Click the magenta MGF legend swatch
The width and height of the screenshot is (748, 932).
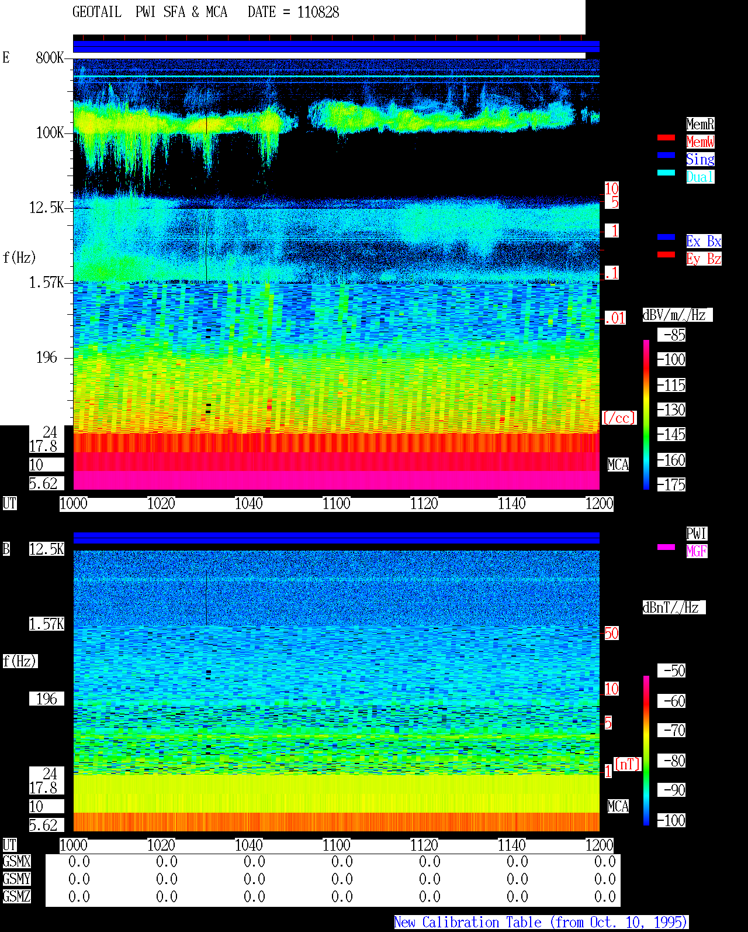coord(666,547)
